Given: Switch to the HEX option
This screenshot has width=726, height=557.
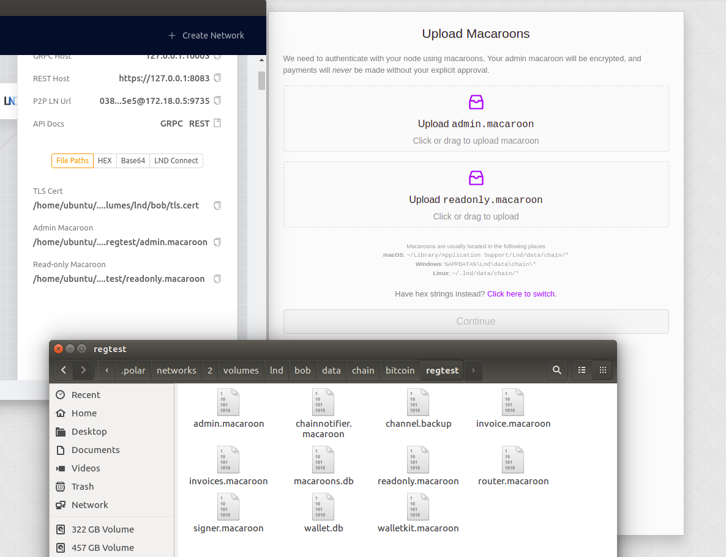Looking at the screenshot, I should pos(105,161).
